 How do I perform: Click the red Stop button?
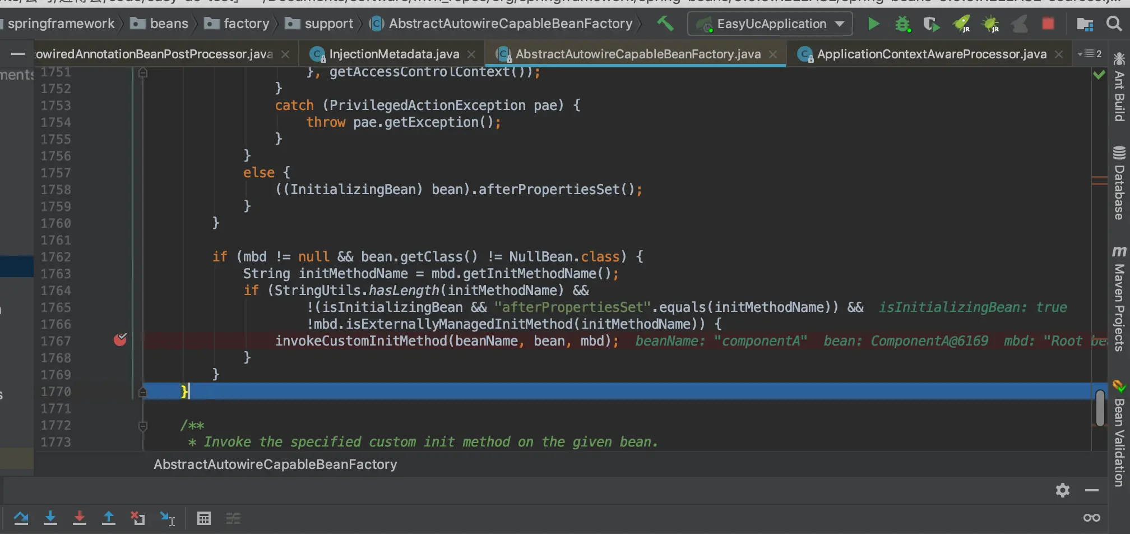1048,24
